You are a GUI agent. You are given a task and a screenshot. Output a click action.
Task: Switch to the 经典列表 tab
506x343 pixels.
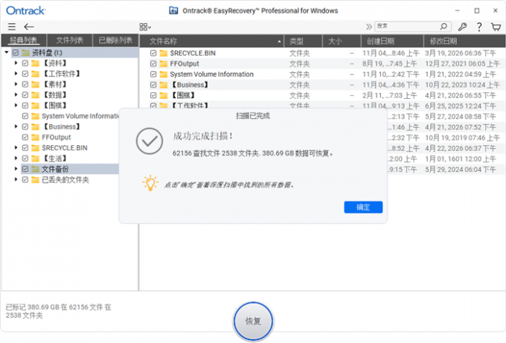[24, 40]
